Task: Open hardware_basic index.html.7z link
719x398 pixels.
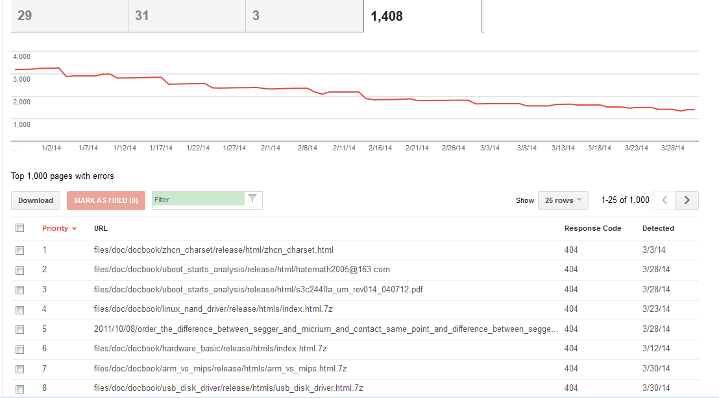Action: click(210, 349)
